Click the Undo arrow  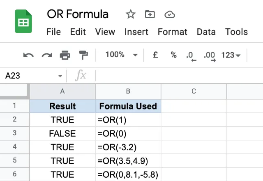click(x=28, y=55)
